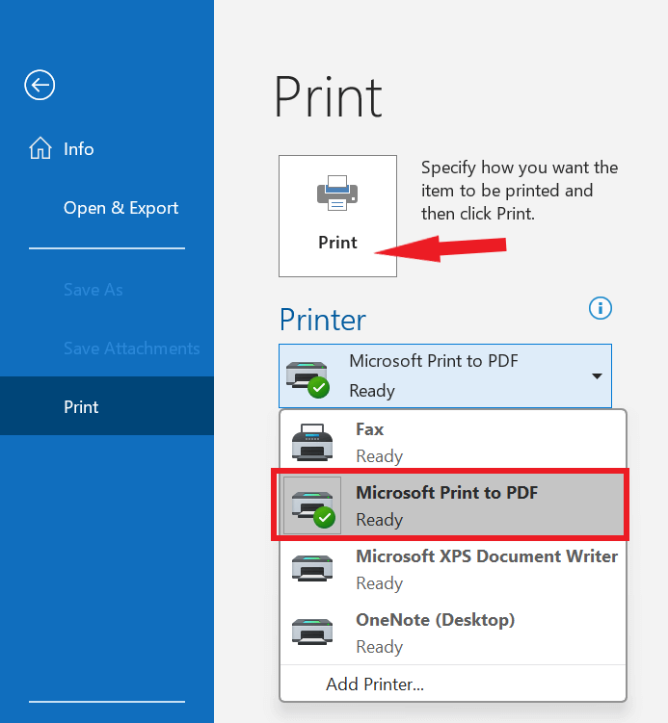Select Print in the left sidebar

(x=81, y=407)
